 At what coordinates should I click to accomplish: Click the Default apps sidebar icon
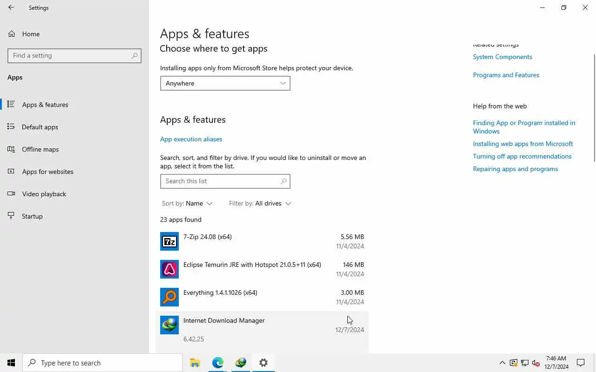click(12, 126)
